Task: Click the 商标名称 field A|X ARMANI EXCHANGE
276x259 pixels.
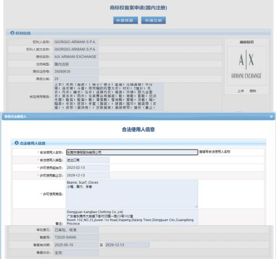Action: (x=76, y=57)
